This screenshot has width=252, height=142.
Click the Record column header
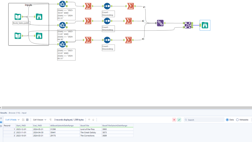pyautogui.click(x=9, y=126)
